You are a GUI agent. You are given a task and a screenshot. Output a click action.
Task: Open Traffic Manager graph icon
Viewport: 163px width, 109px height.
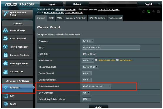coord(5,47)
